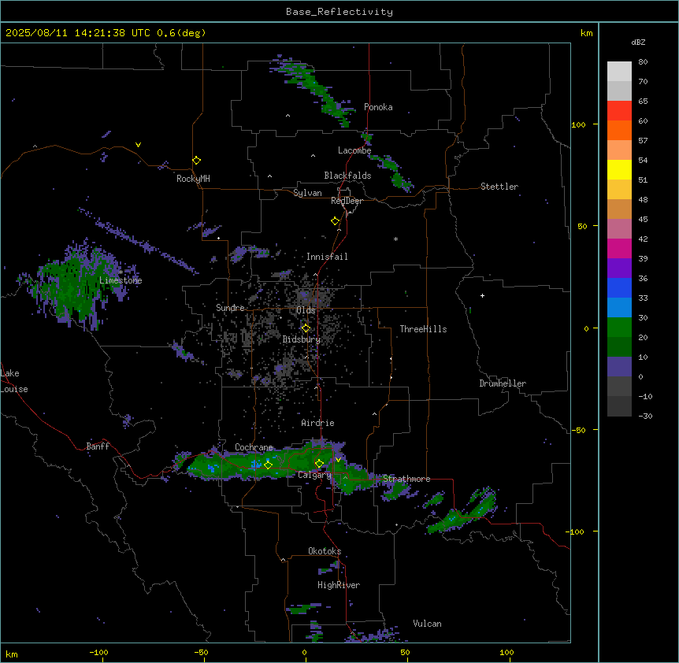This screenshot has width=679, height=663.
Task: Click the Sylvan label on the map
Action: (307, 193)
